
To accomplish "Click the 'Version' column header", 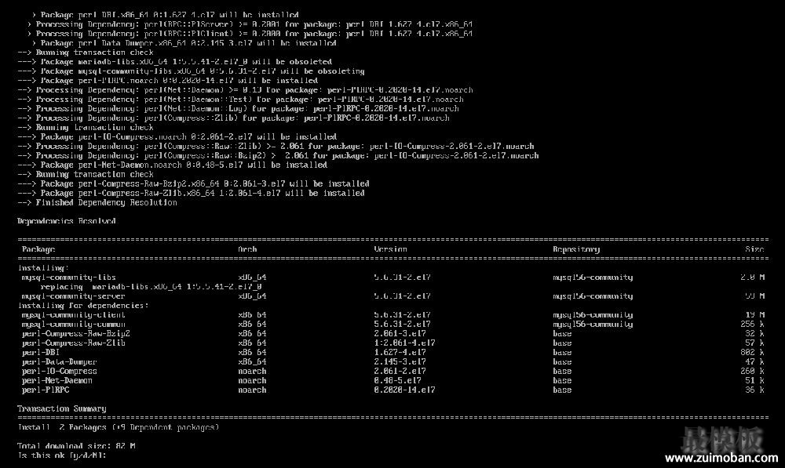I will [x=390, y=249].
